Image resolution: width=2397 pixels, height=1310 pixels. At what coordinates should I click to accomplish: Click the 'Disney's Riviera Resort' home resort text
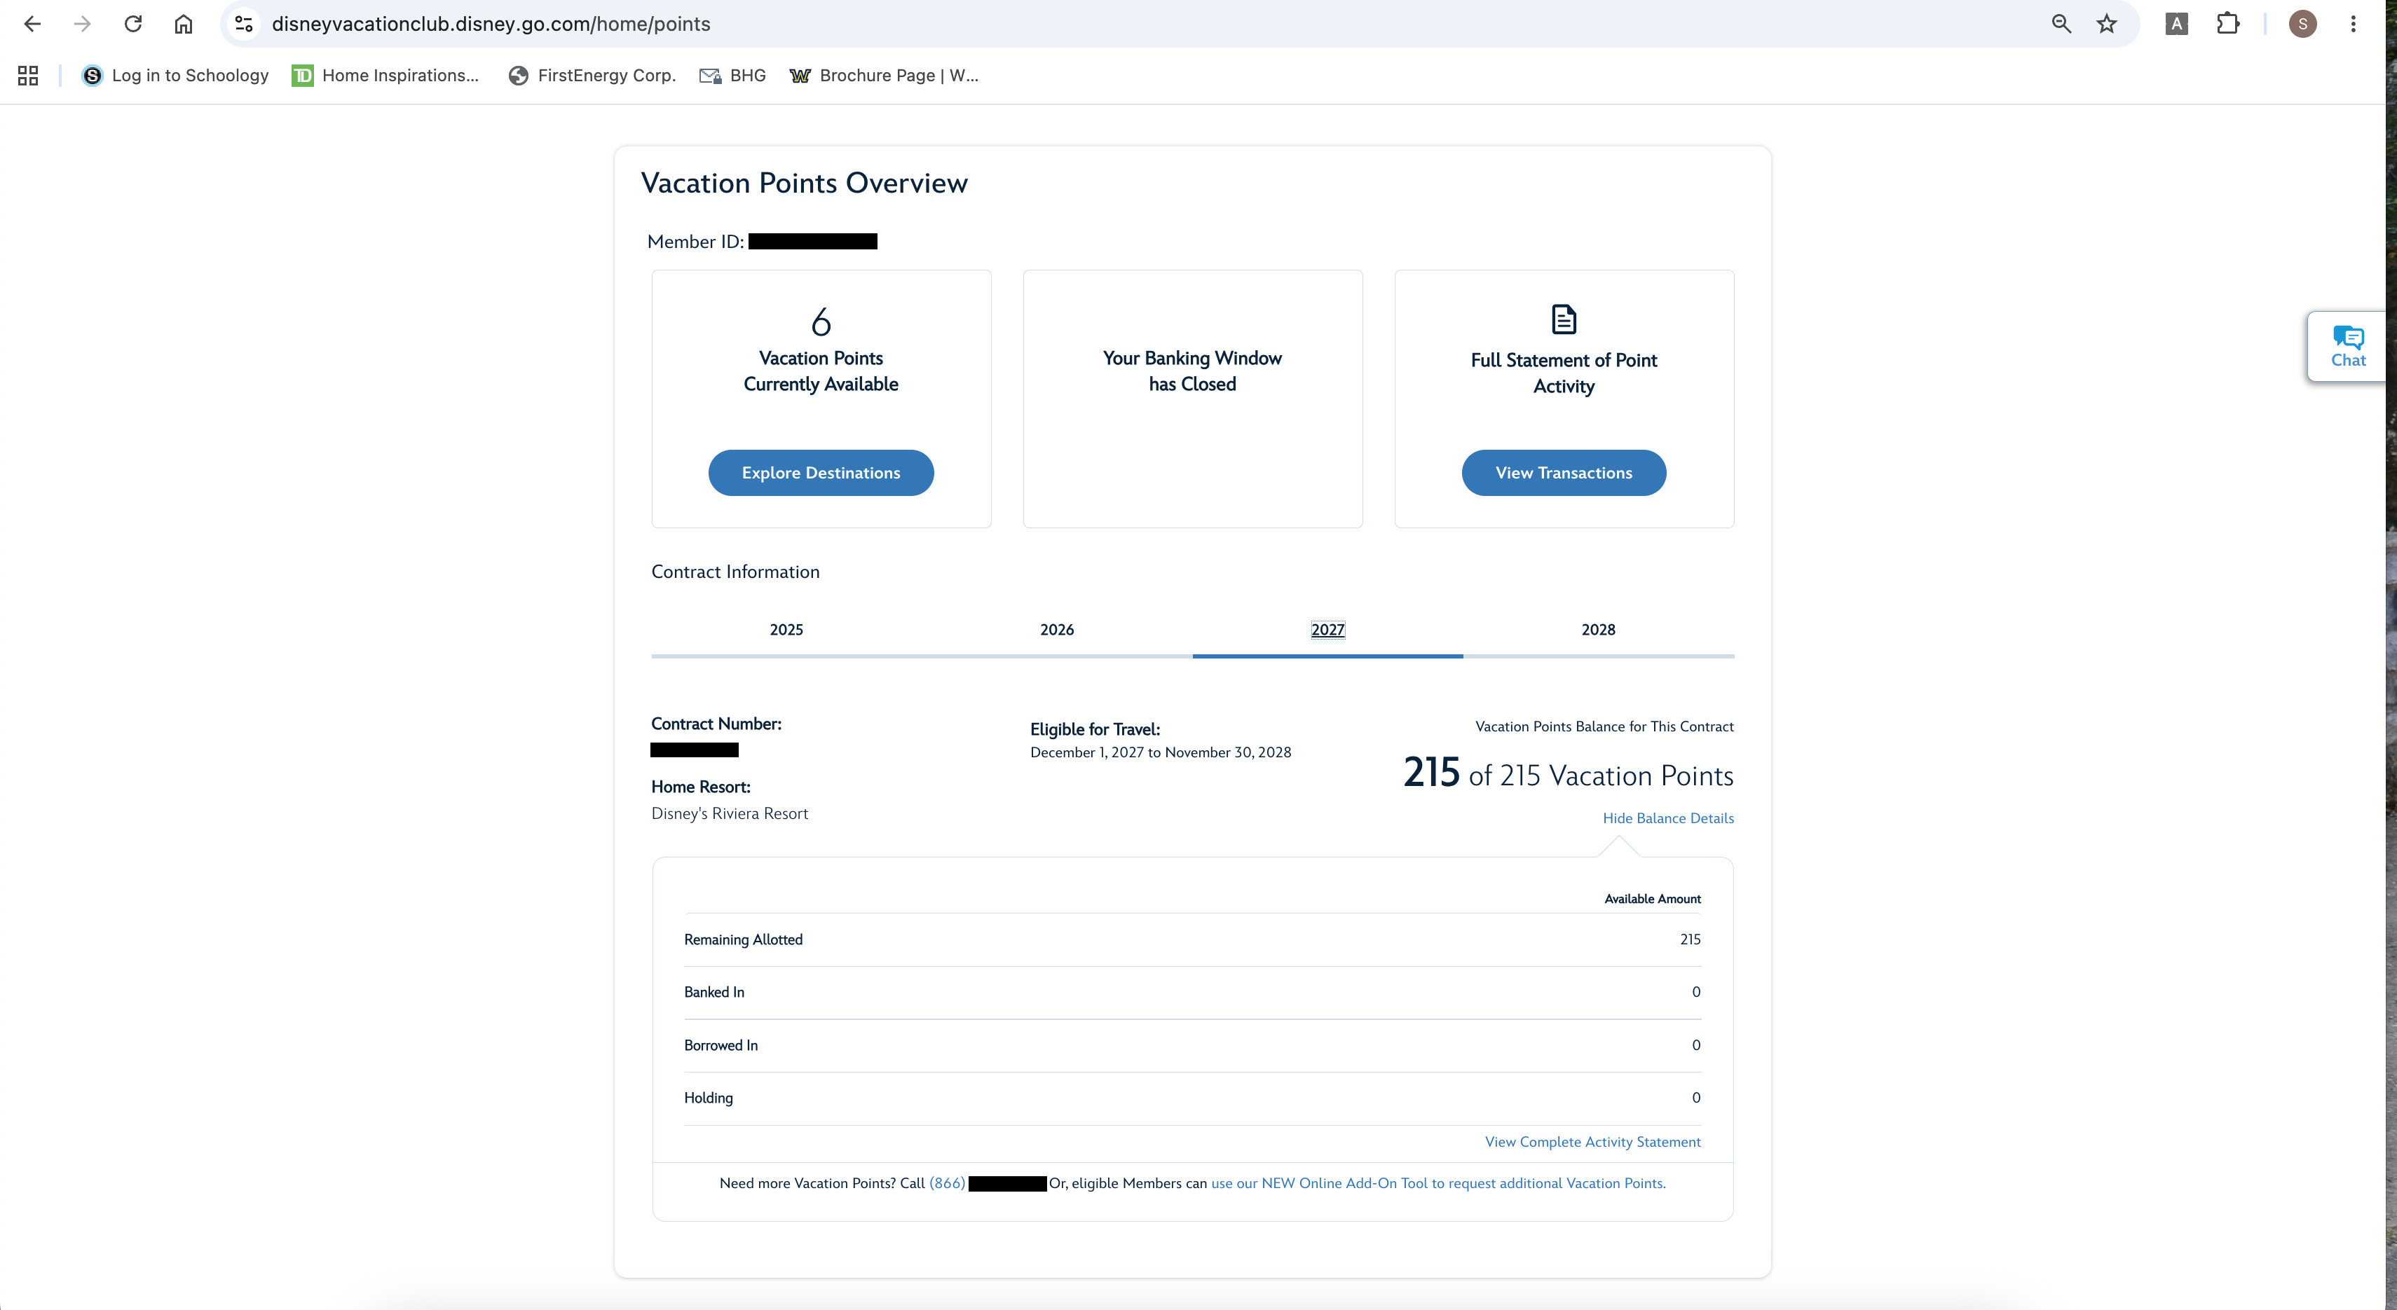click(730, 813)
